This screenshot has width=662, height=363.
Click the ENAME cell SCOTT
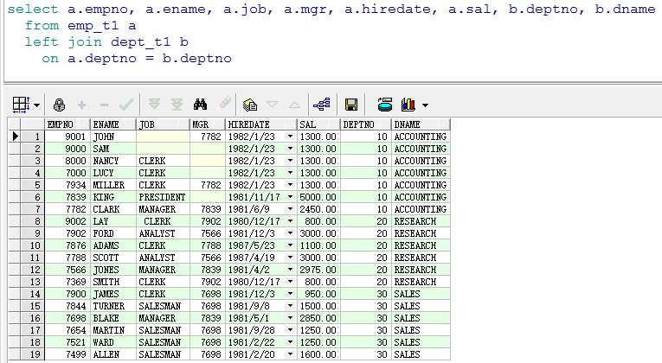pos(113,258)
